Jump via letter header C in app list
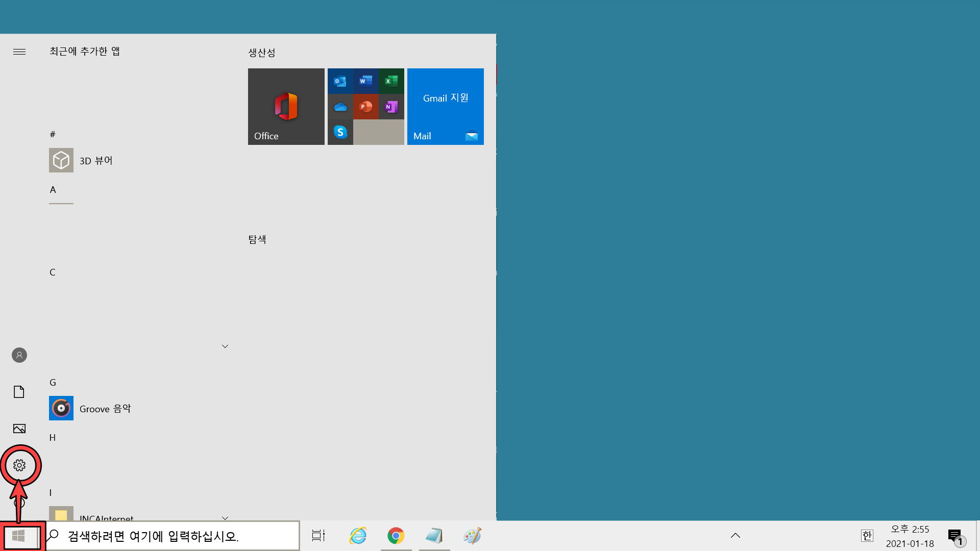 point(53,272)
